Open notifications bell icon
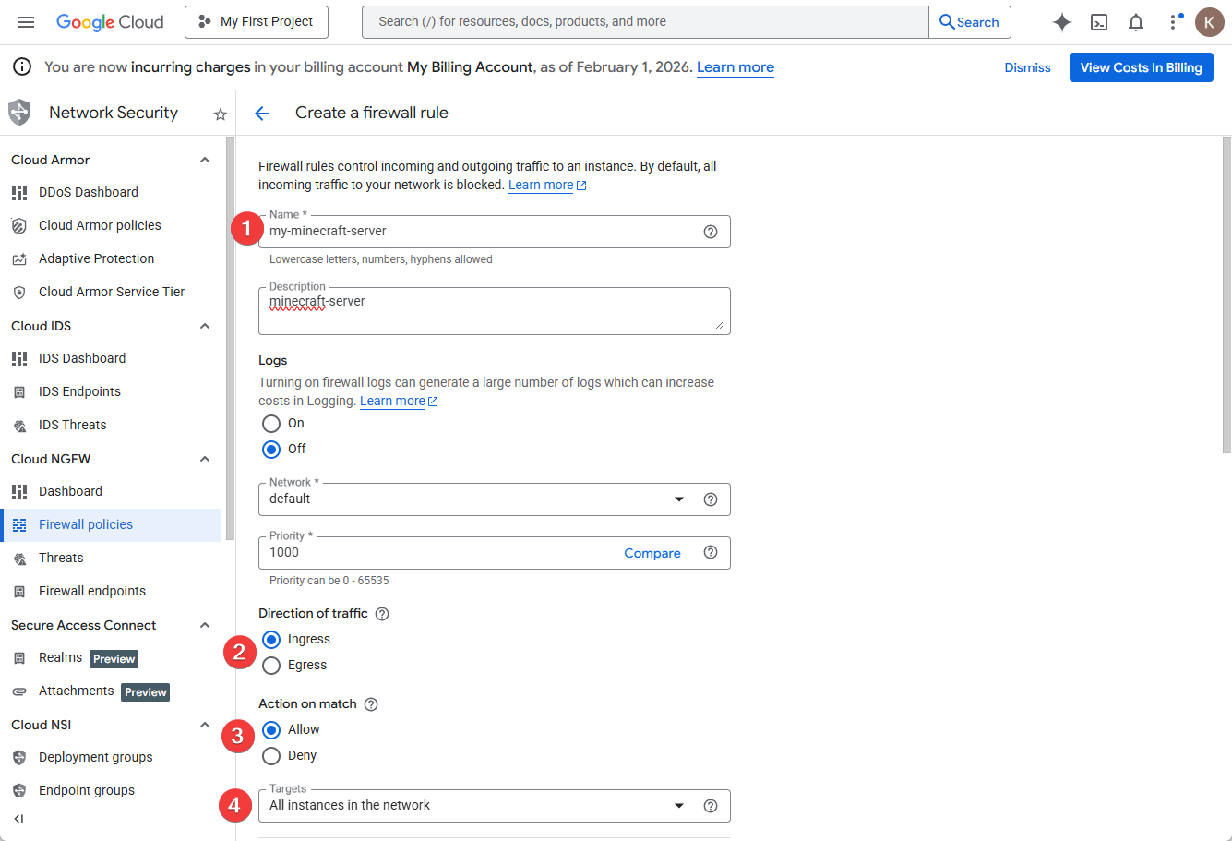The height and width of the screenshot is (841, 1232). 1136,22
